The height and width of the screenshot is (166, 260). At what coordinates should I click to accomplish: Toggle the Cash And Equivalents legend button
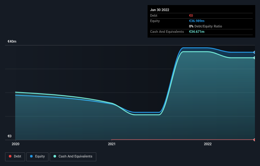73,157
